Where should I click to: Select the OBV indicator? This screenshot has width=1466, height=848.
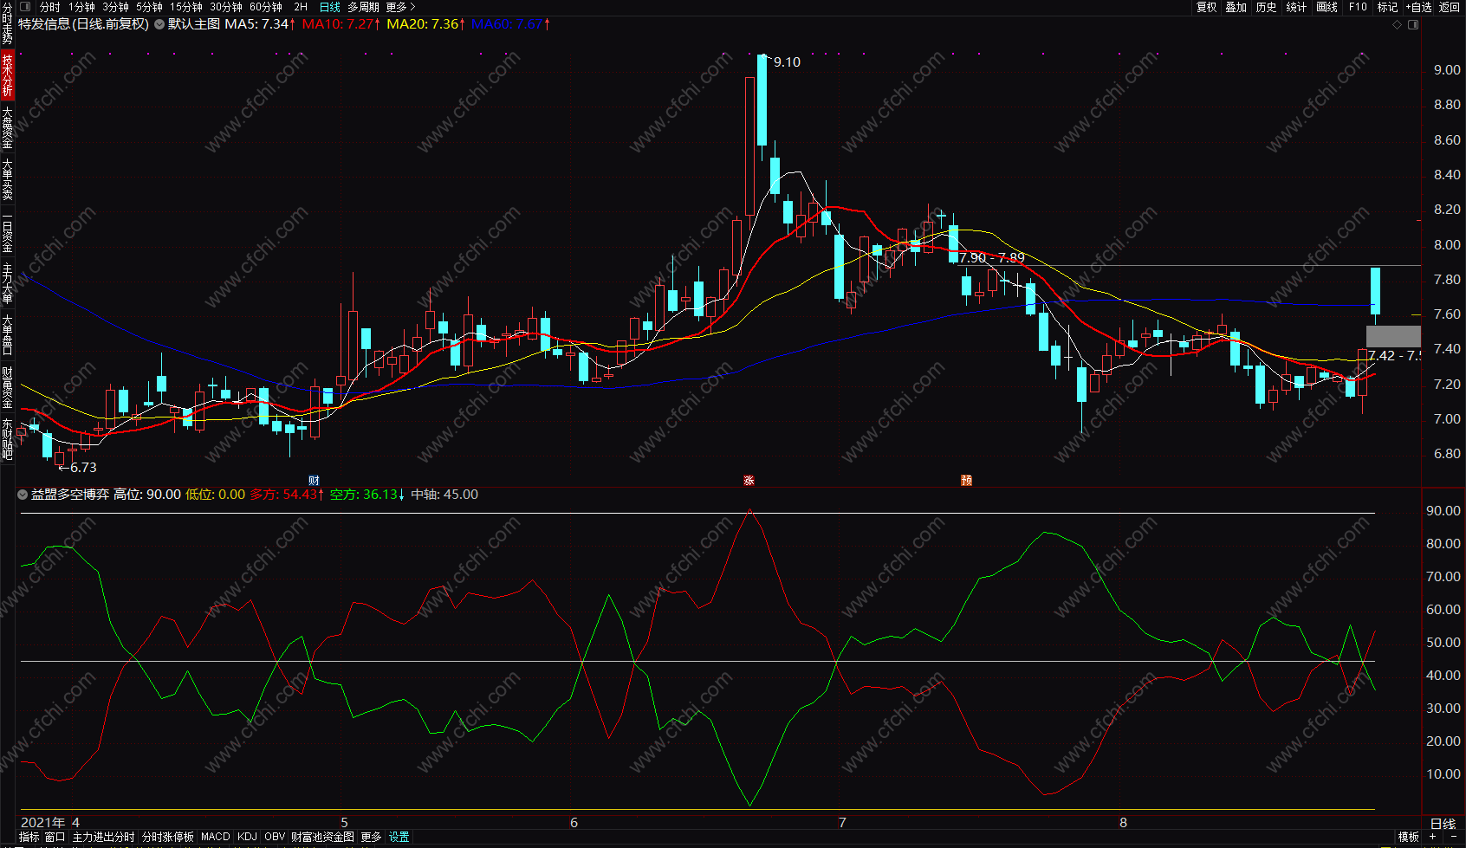pos(275,837)
